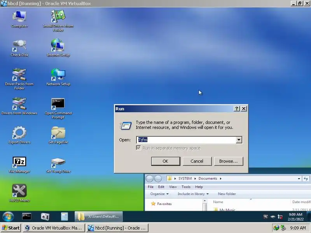Click OK in the Run dialog

pos(166,161)
